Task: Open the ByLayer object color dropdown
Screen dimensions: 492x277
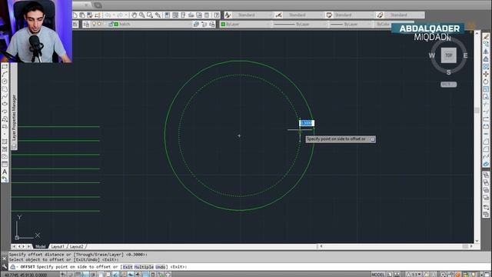Action: (244, 24)
